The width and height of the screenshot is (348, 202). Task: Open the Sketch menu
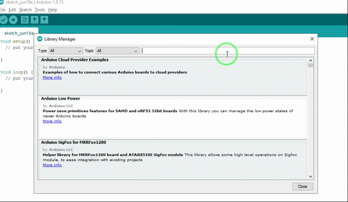click(26, 10)
